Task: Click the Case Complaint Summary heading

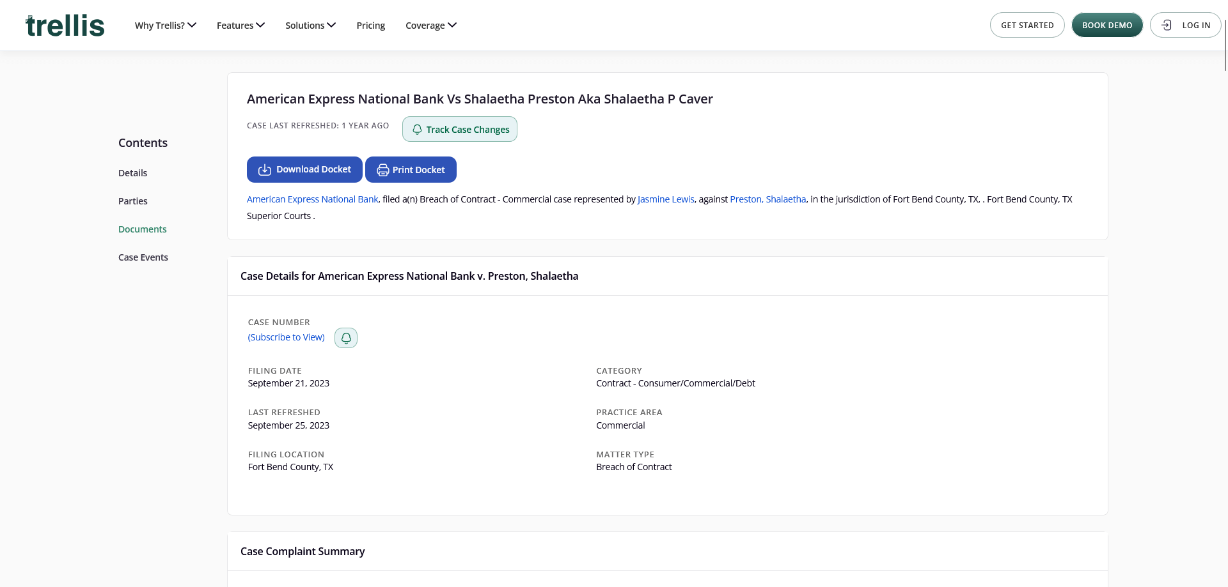Action: pyautogui.click(x=303, y=551)
